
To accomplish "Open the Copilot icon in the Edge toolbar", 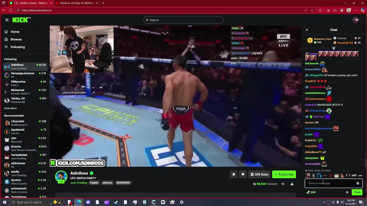I will (362, 10).
